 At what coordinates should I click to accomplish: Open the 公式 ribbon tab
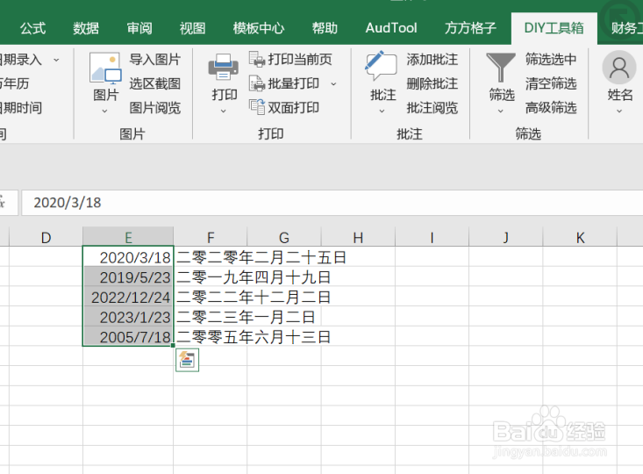[x=32, y=28]
